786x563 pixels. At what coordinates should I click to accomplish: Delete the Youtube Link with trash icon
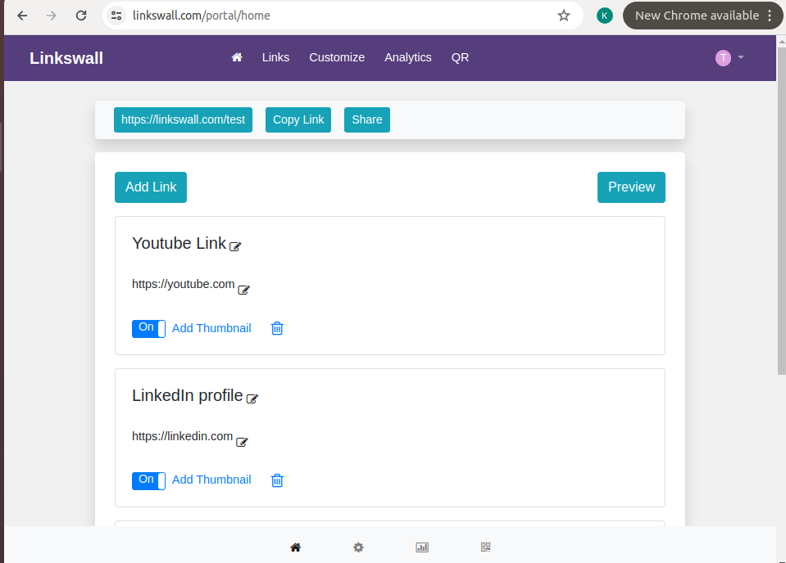tap(277, 328)
